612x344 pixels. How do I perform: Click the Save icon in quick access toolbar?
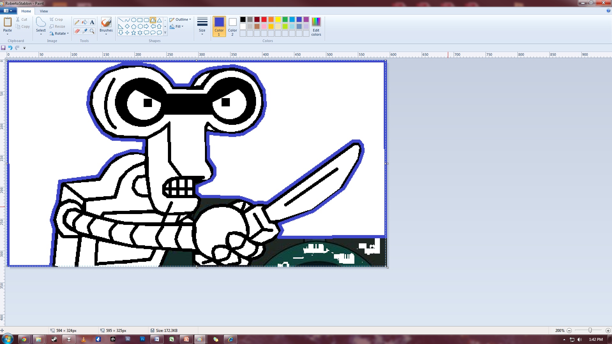coord(3,48)
